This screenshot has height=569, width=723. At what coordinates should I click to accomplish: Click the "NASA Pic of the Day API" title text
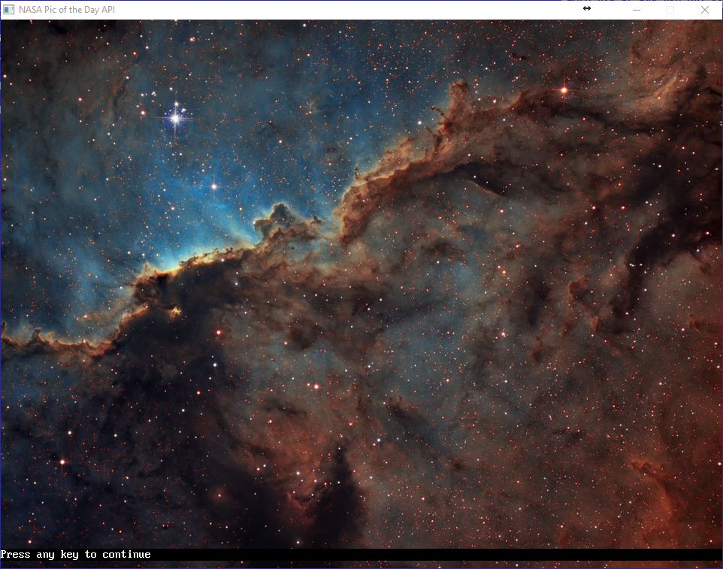point(67,10)
